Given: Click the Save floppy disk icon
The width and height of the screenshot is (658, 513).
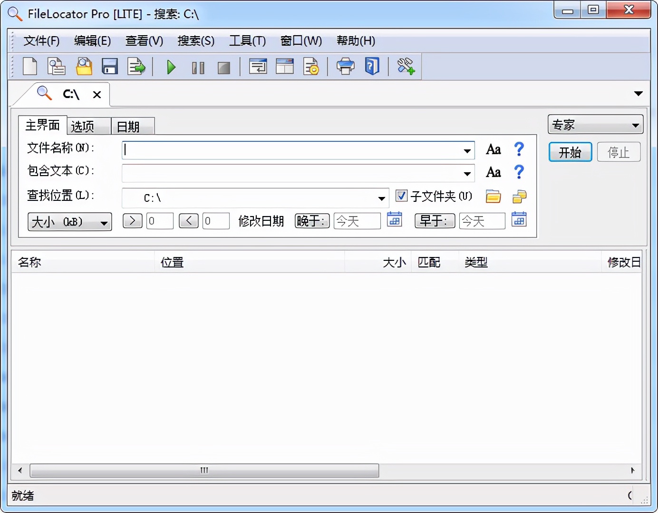Looking at the screenshot, I should pos(110,66).
